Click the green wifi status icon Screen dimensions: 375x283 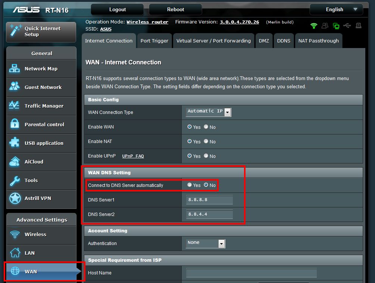(x=314, y=26)
